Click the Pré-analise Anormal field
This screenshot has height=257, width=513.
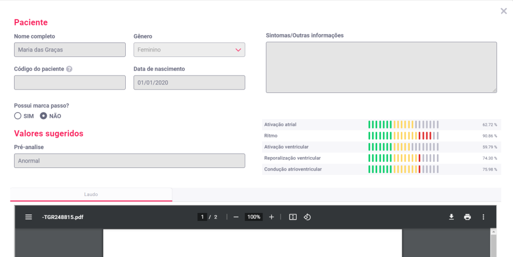click(x=129, y=161)
